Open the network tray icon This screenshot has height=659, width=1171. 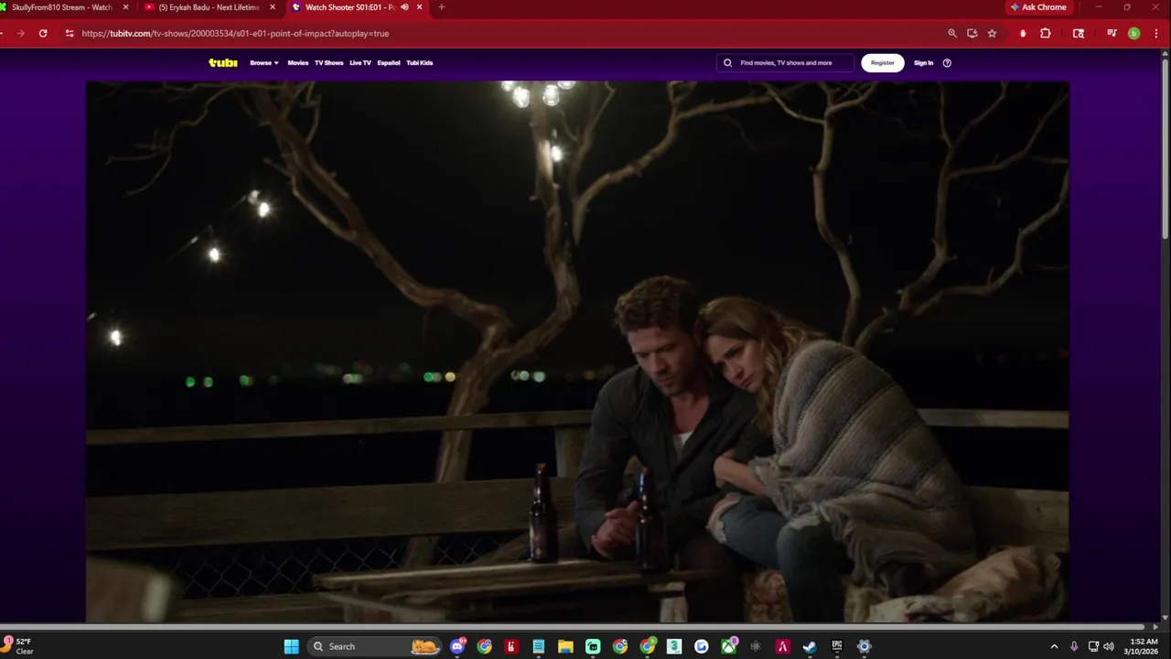click(1093, 646)
